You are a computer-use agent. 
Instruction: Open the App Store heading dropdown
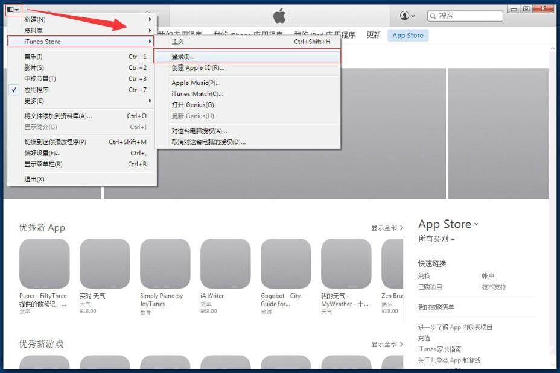click(448, 224)
